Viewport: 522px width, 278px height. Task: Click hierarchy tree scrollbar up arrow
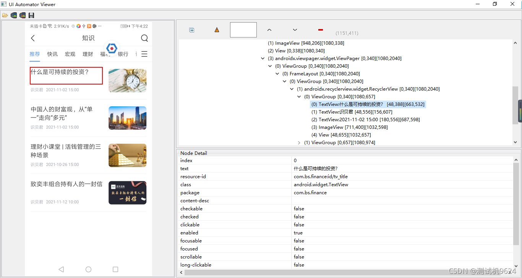pos(515,42)
